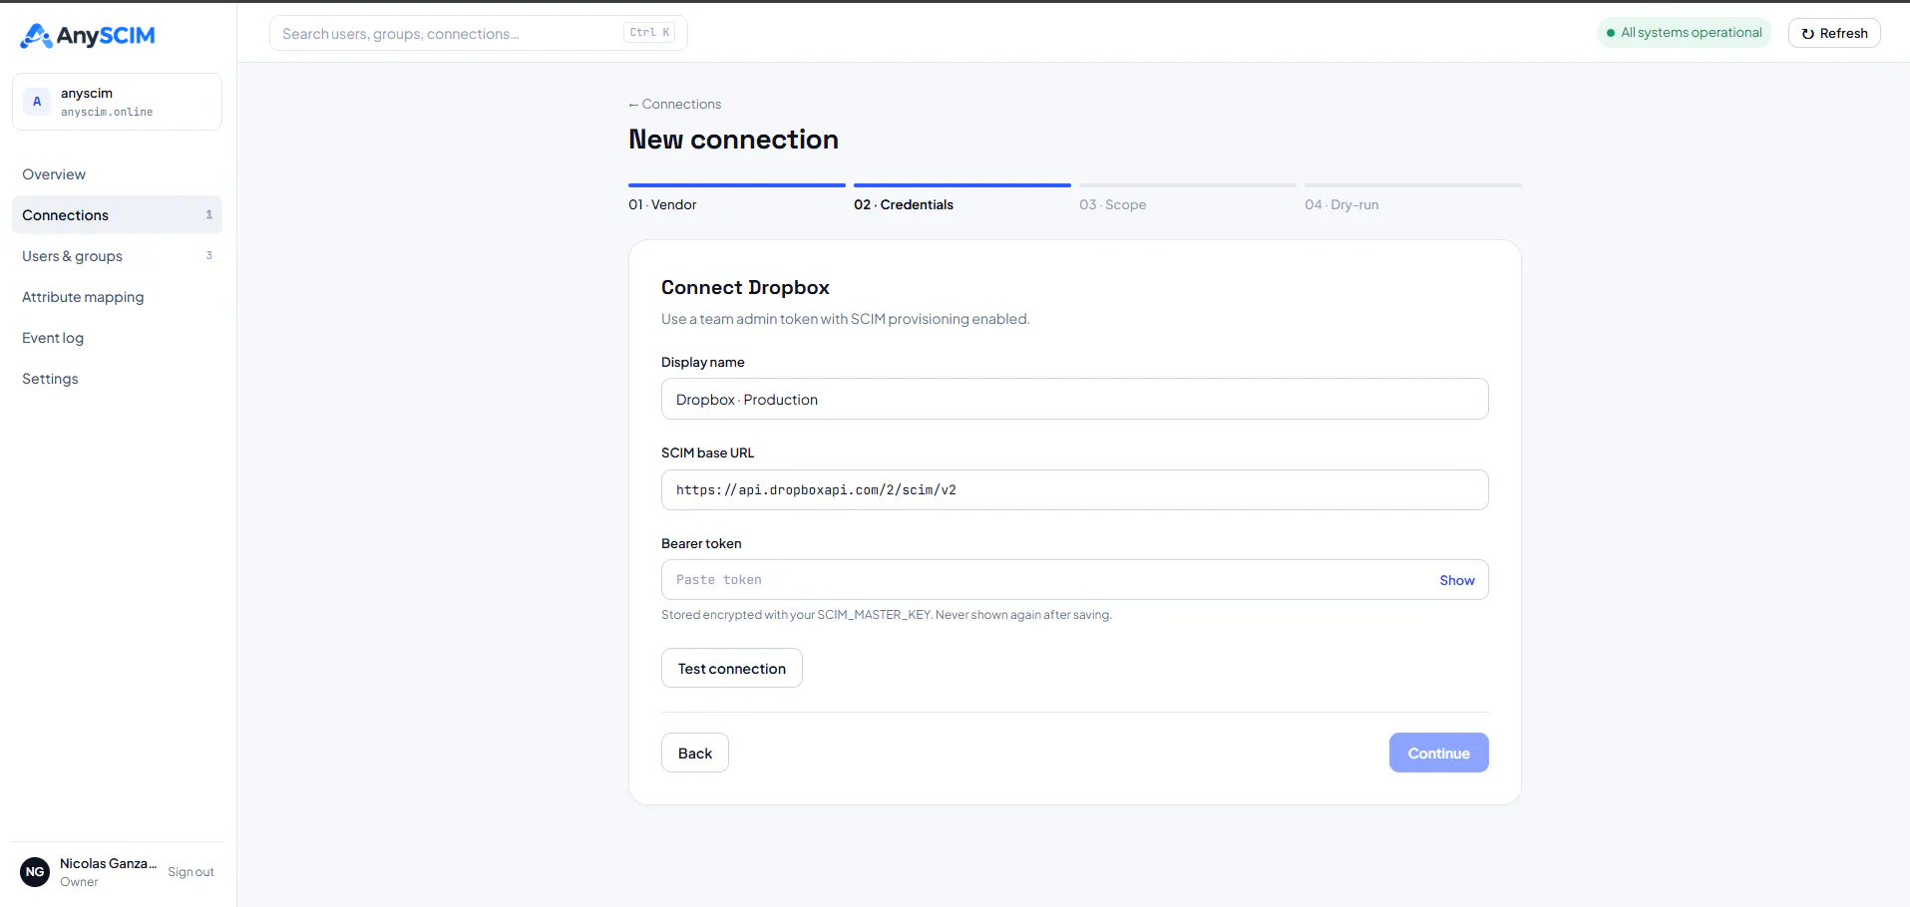Open the anyscim.online workspace switcher
Image resolution: width=1910 pixels, height=907 pixels.
pyautogui.click(x=117, y=102)
